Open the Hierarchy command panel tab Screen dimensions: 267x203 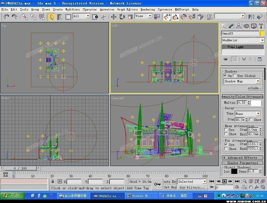[239, 26]
